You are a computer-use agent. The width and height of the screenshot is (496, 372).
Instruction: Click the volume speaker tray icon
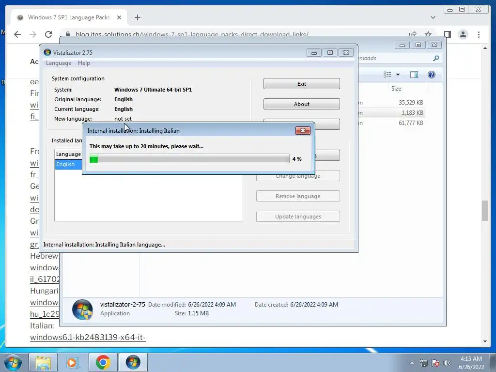(x=447, y=363)
